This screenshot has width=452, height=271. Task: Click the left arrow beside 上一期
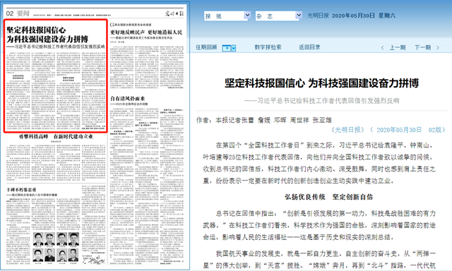pyautogui.click(x=383, y=47)
